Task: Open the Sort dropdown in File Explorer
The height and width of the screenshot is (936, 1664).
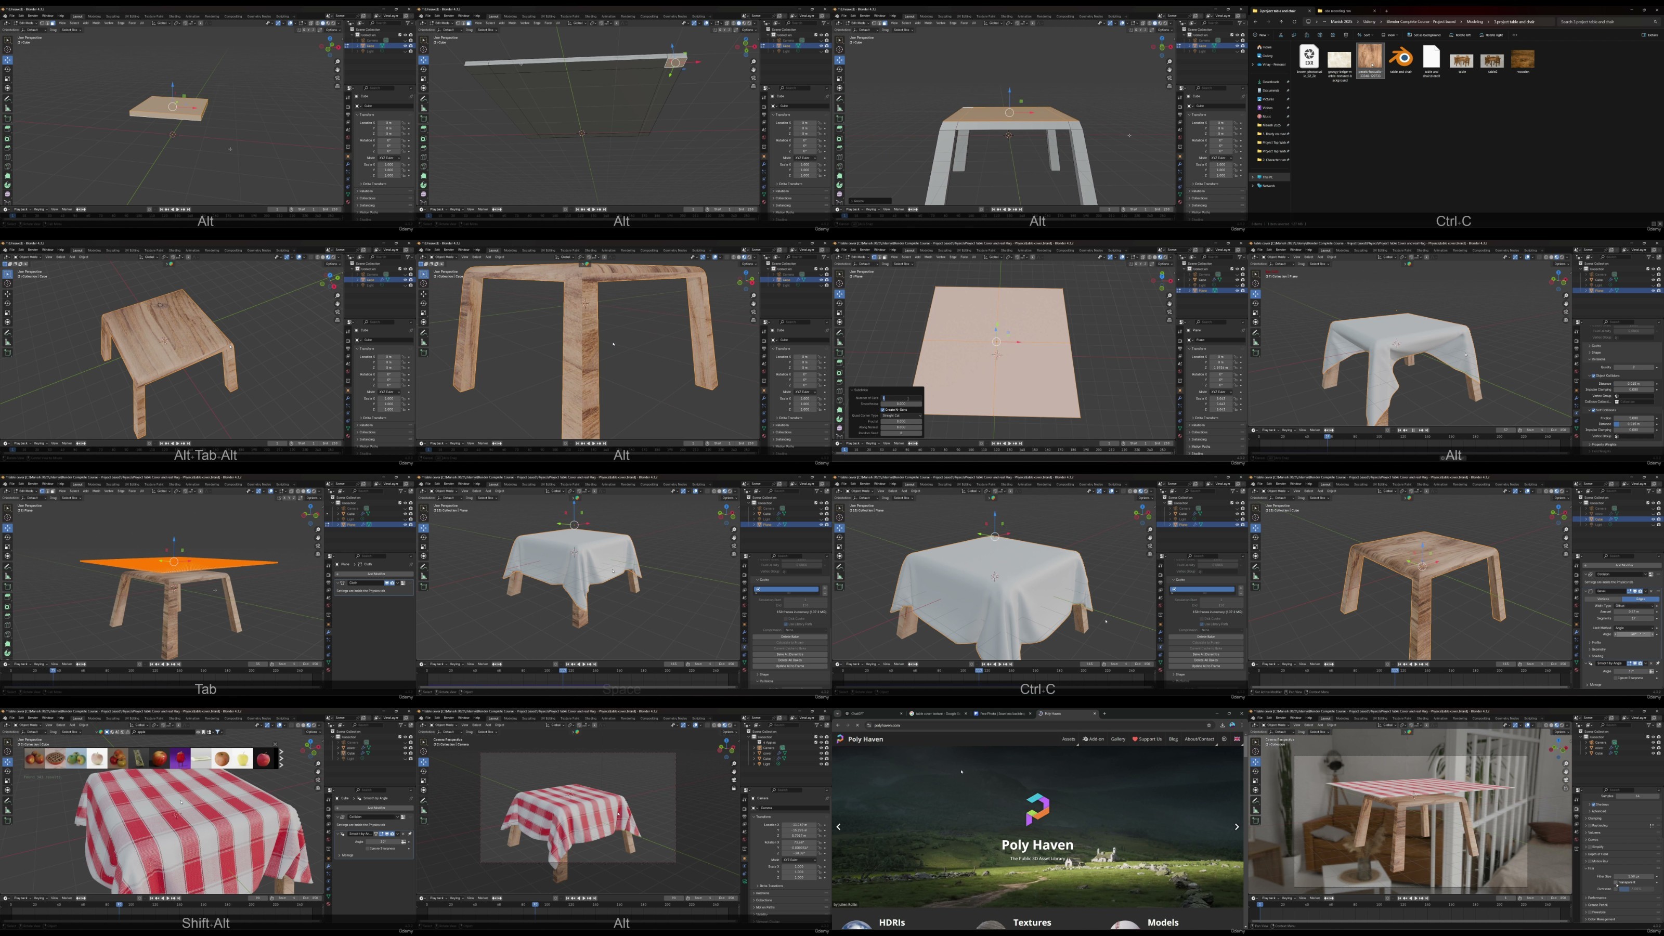Action: point(1365,35)
